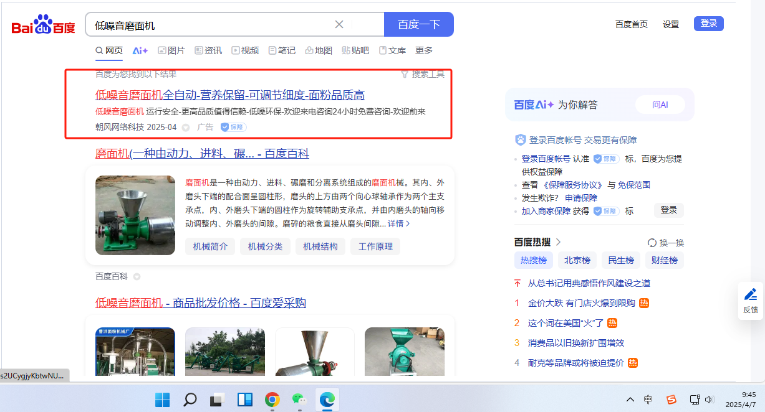This screenshot has height=412, width=765.
Task: Select the AI+ tab
Action: pyautogui.click(x=140, y=50)
